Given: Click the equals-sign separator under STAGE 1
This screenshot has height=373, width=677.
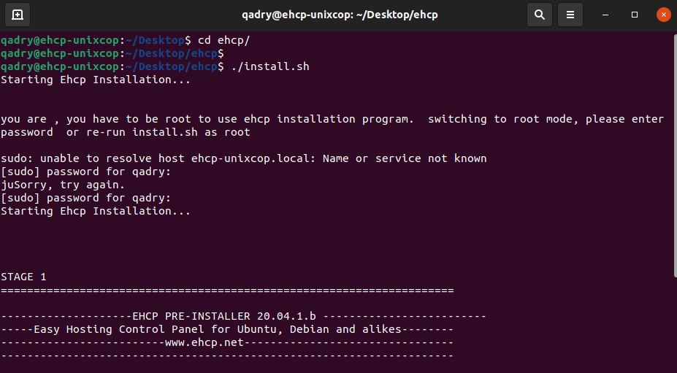Looking at the screenshot, I should pos(227,291).
